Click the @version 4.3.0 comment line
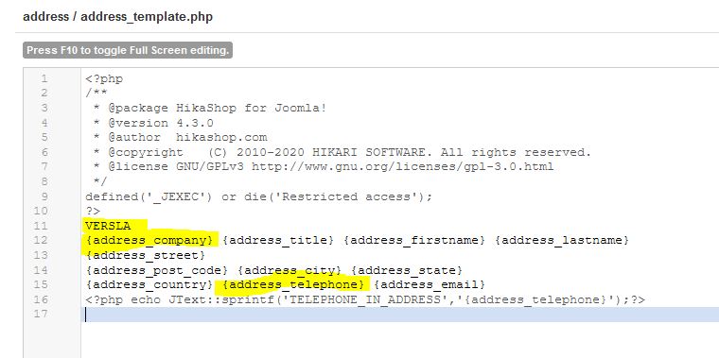 [x=161, y=123]
